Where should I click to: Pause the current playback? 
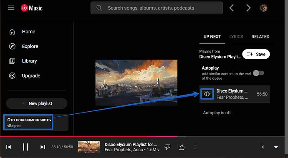25,147
